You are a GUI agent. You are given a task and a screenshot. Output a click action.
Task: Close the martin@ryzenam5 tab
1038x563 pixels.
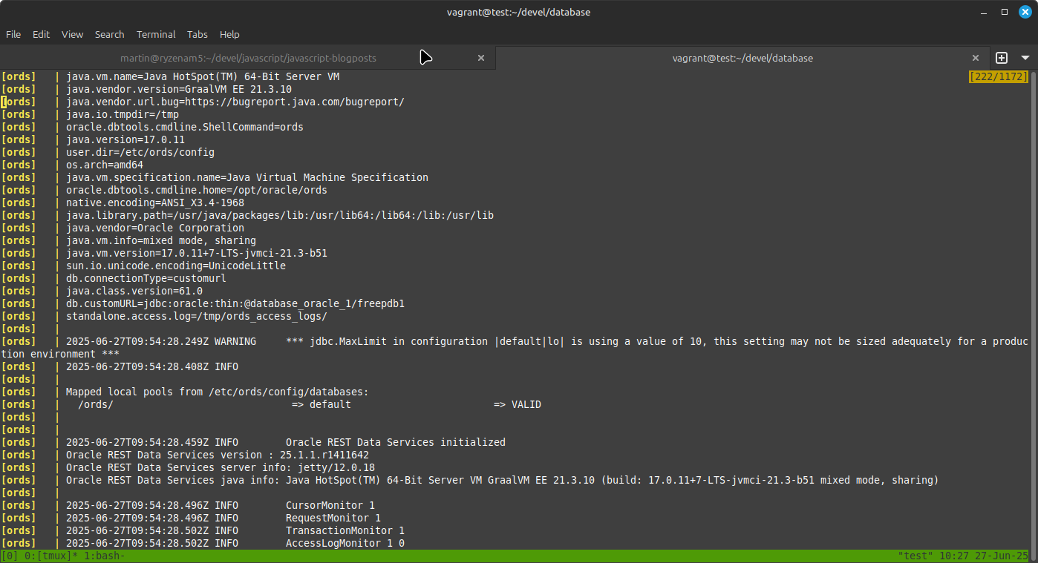tap(481, 58)
